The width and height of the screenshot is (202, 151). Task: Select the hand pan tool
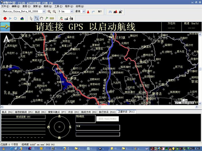[x=42, y=18]
